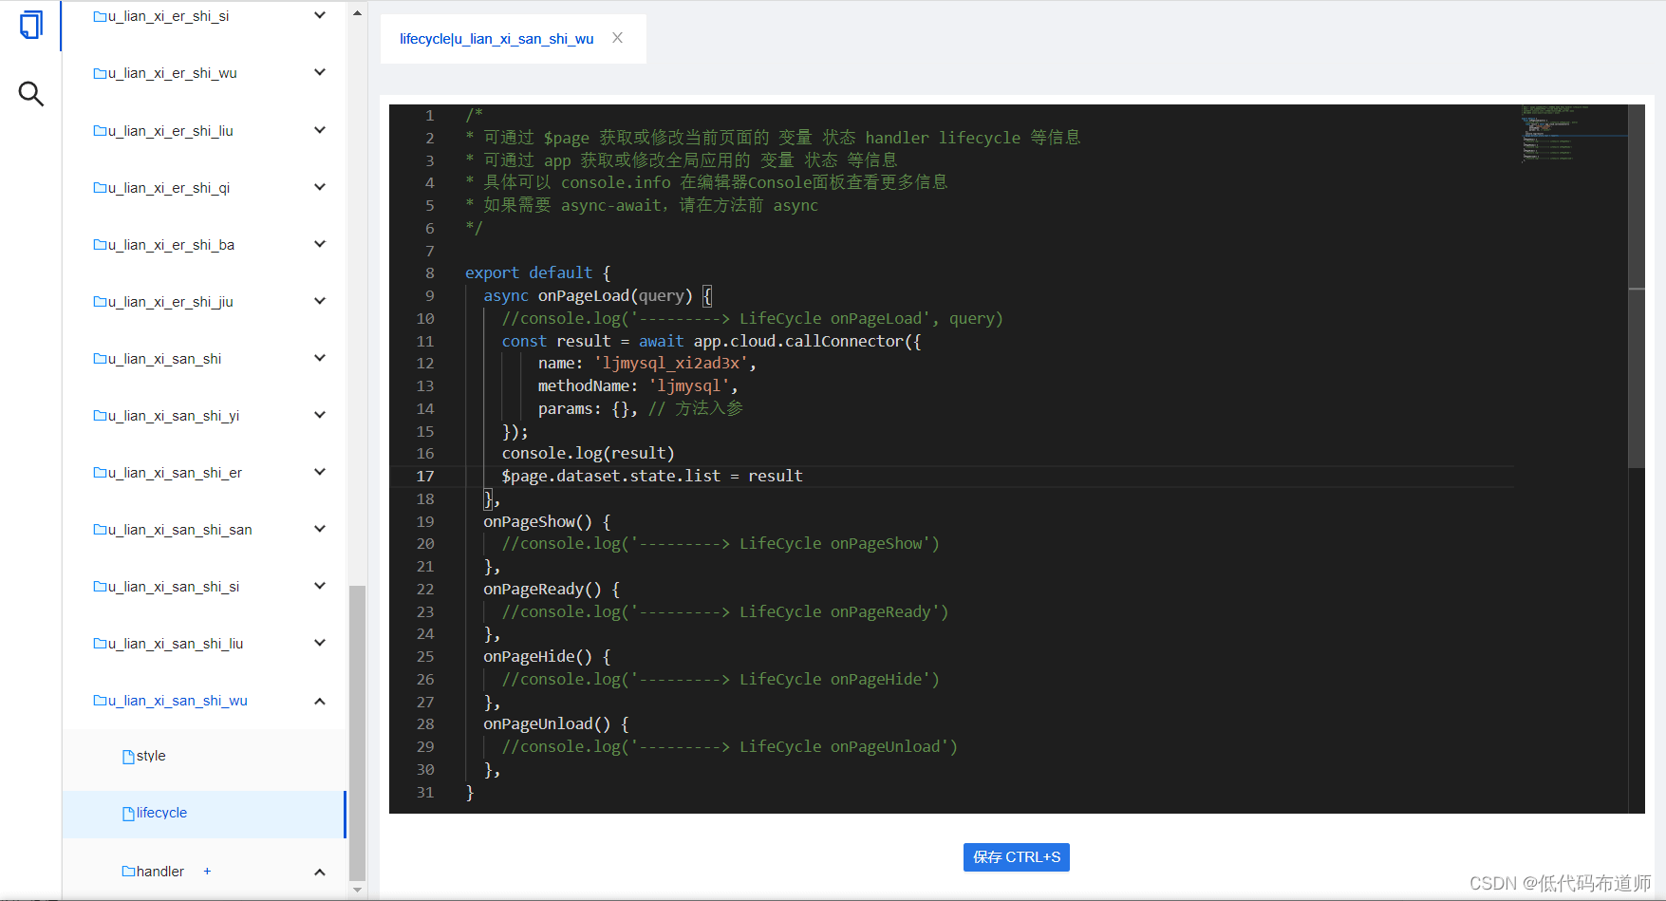1666x901 pixels.
Task: Open the search icon in the sidebar
Action: [x=31, y=93]
